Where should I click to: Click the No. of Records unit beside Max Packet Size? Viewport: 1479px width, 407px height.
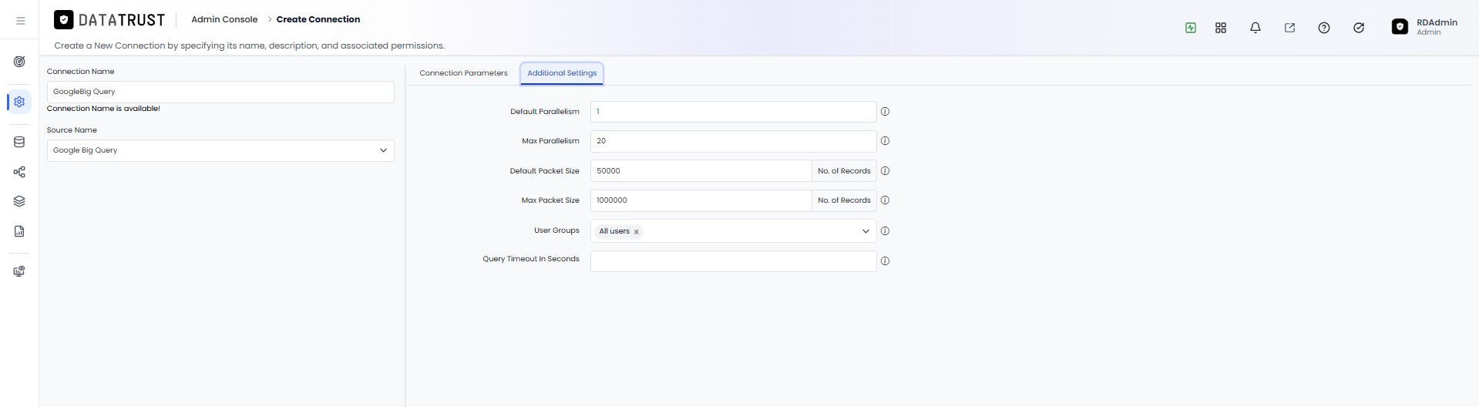point(844,200)
